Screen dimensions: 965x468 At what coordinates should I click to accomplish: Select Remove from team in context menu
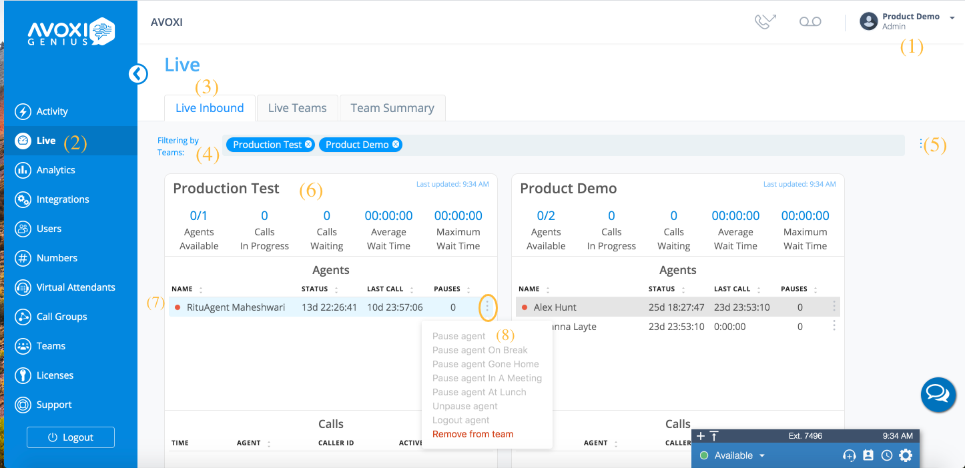click(x=472, y=433)
